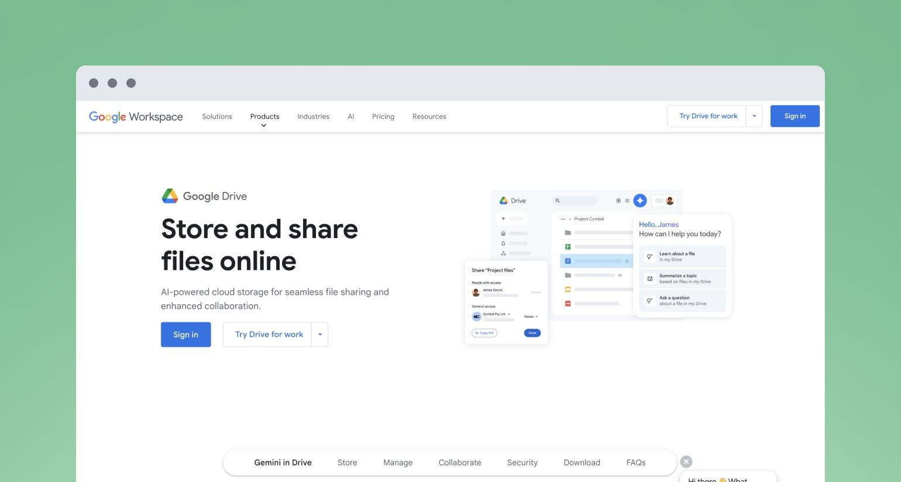Click the shared drives icon in preview sidebar

(x=503, y=253)
